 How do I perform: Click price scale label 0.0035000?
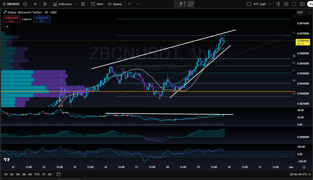[x=303, y=104]
